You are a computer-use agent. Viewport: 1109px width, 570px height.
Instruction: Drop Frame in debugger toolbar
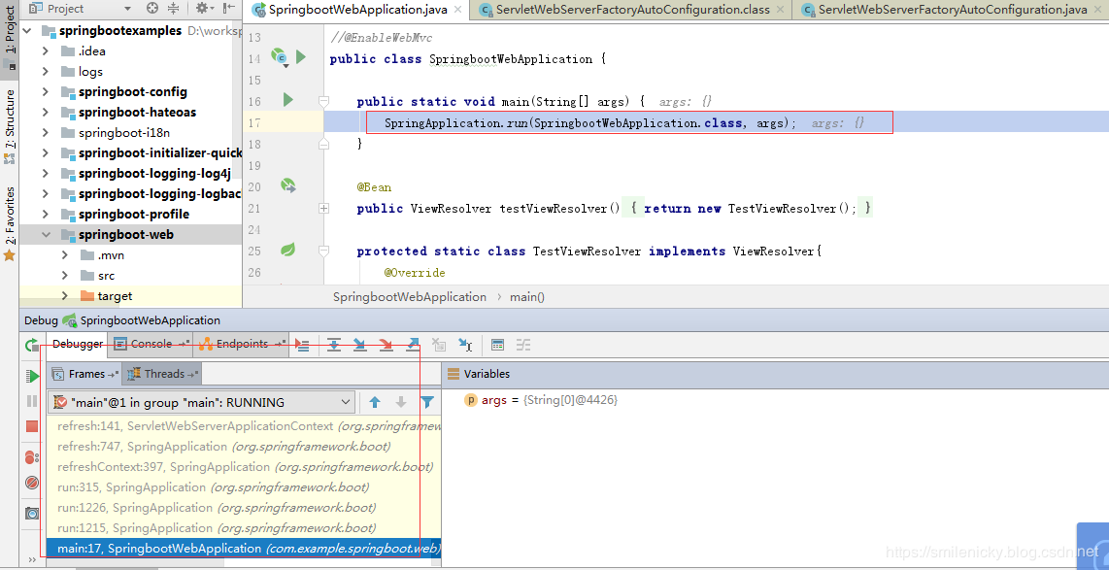click(439, 345)
